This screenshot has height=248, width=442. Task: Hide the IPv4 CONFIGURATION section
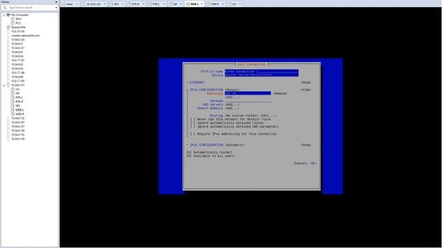306,90
